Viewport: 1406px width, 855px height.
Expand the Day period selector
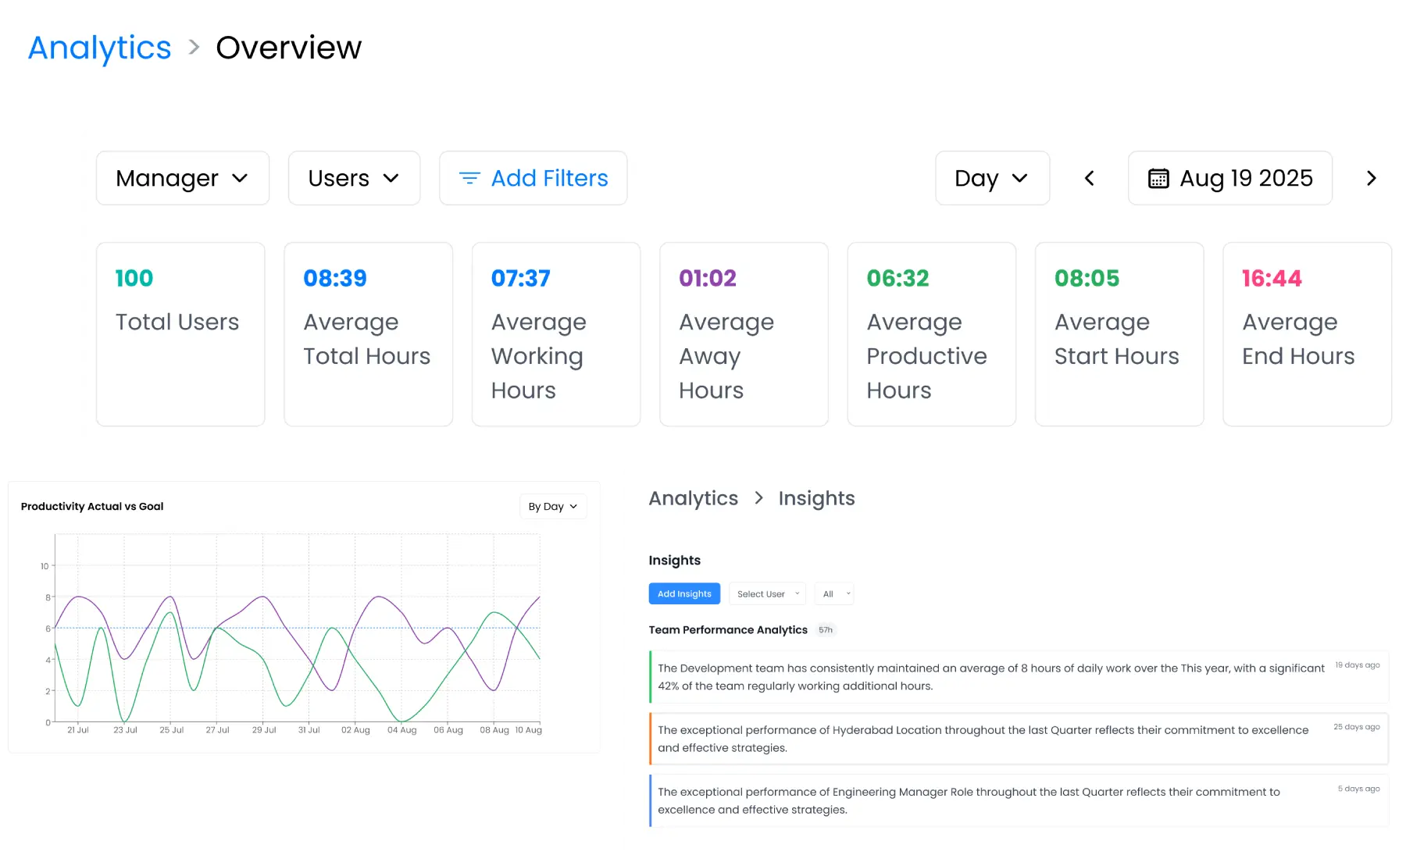click(992, 178)
